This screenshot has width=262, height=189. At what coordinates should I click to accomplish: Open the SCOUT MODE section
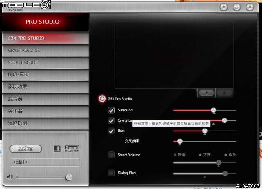[45, 63]
